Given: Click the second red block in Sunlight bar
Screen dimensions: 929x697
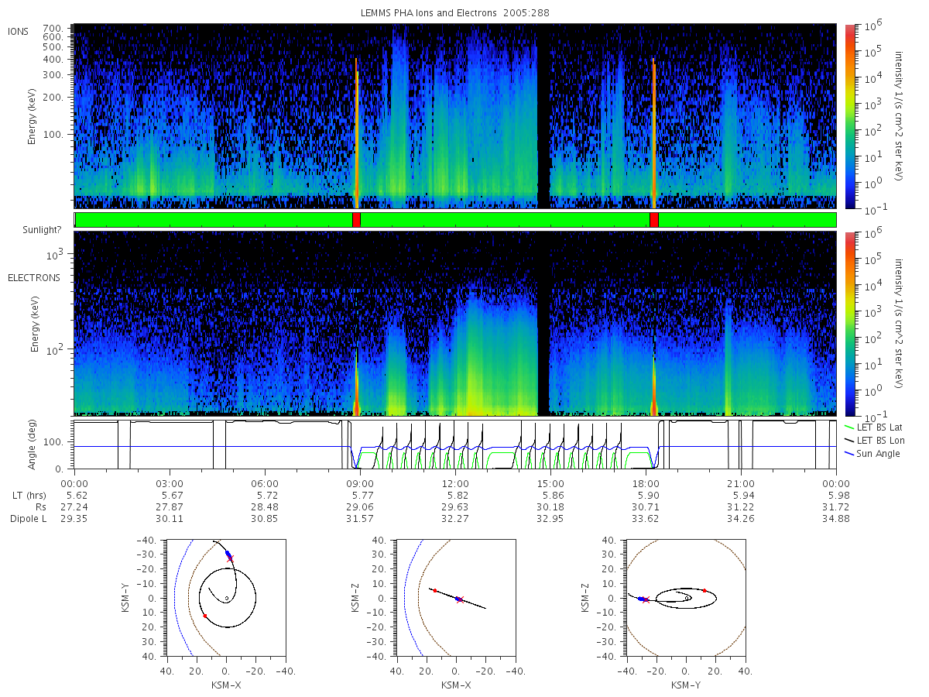Looking at the screenshot, I should point(654,220).
